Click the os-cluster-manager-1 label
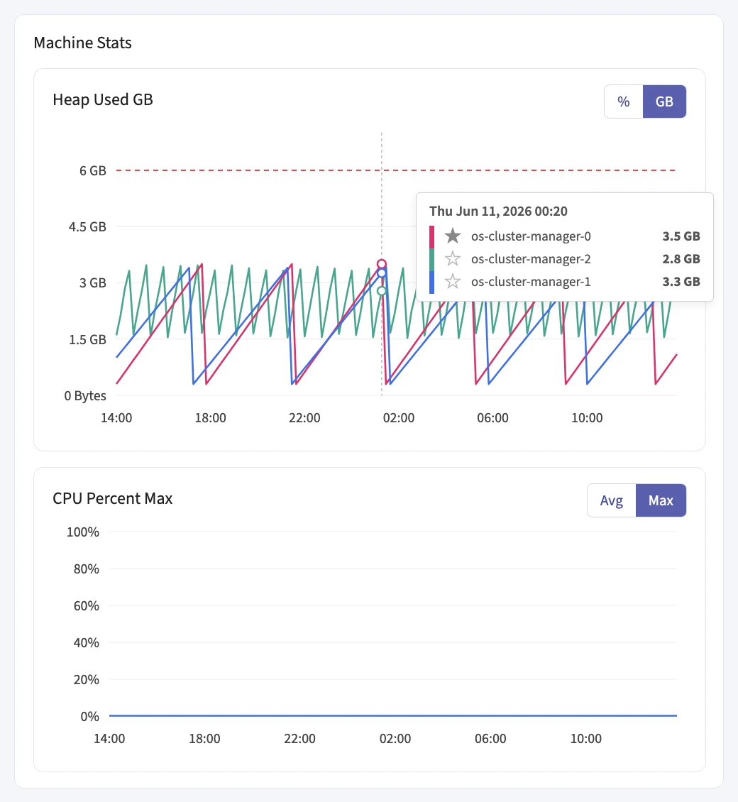This screenshot has height=802, width=738. click(x=531, y=281)
